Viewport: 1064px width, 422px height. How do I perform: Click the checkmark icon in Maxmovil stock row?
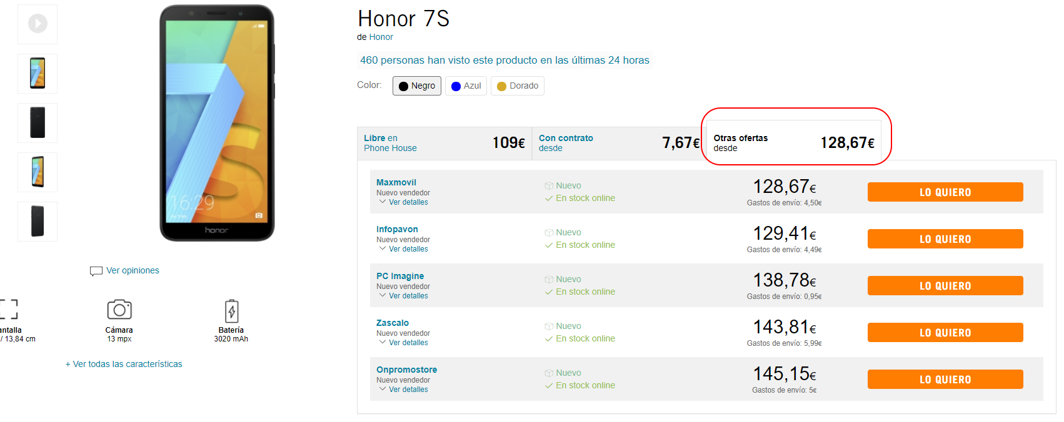point(549,199)
